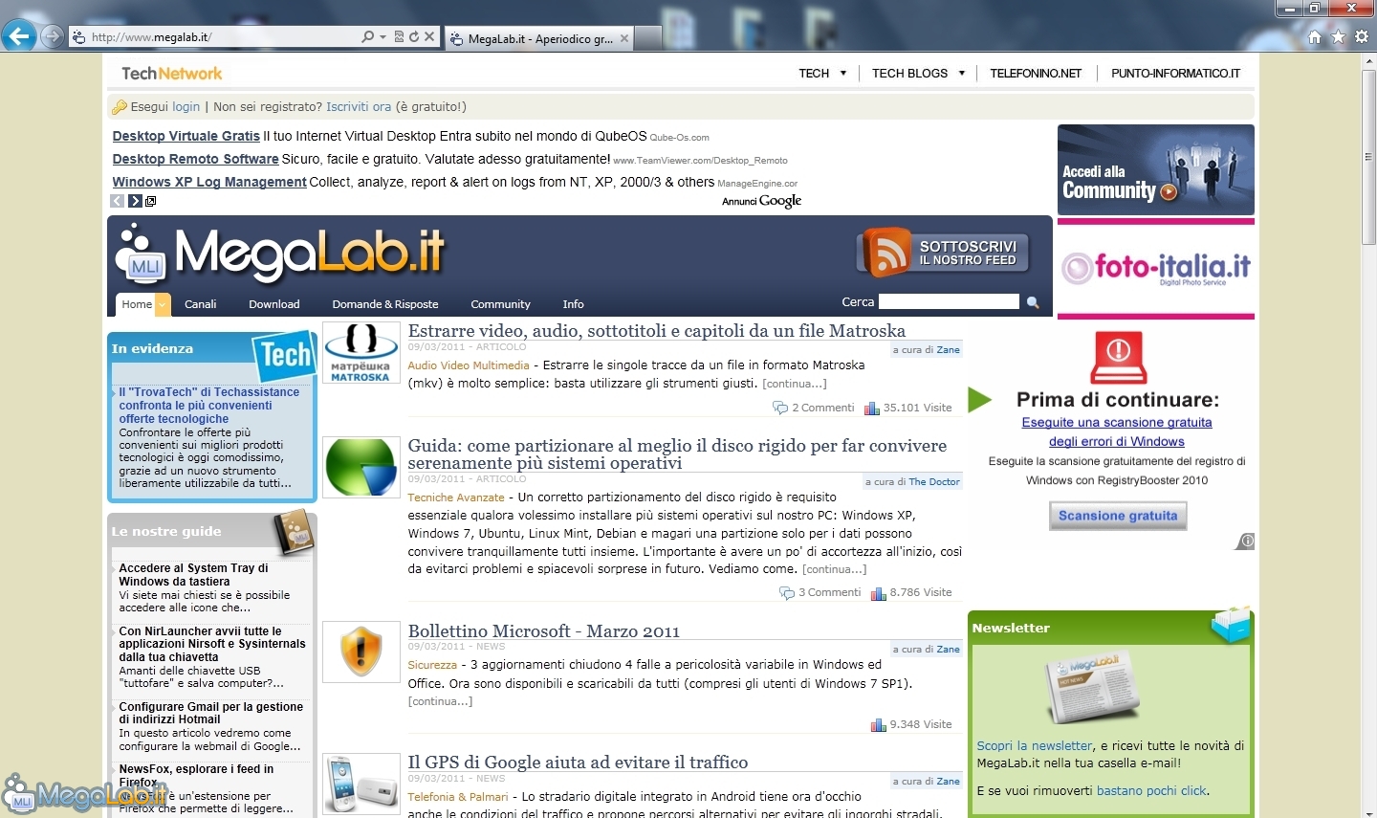Click the Accedi alla Community banner
Image resolution: width=1377 pixels, height=818 pixels.
pos(1155,169)
